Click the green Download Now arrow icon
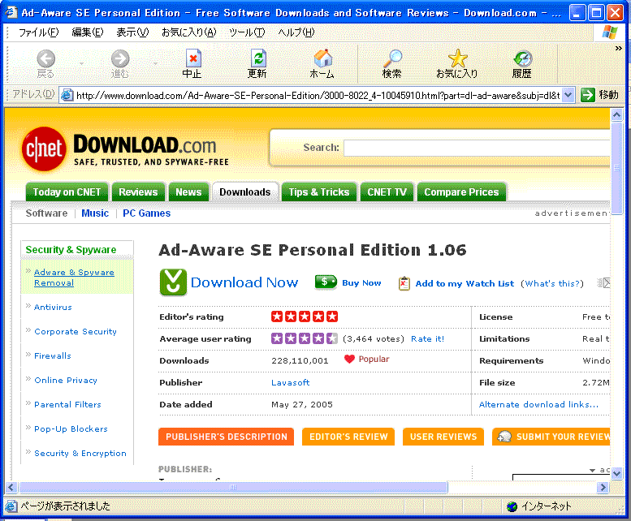The width and height of the screenshot is (631, 521). 173,282
